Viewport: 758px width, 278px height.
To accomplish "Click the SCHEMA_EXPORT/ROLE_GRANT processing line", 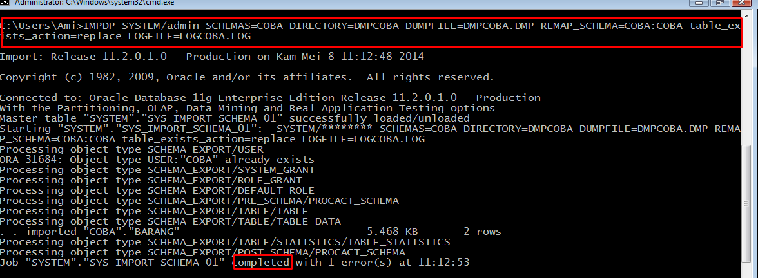I will (151, 180).
